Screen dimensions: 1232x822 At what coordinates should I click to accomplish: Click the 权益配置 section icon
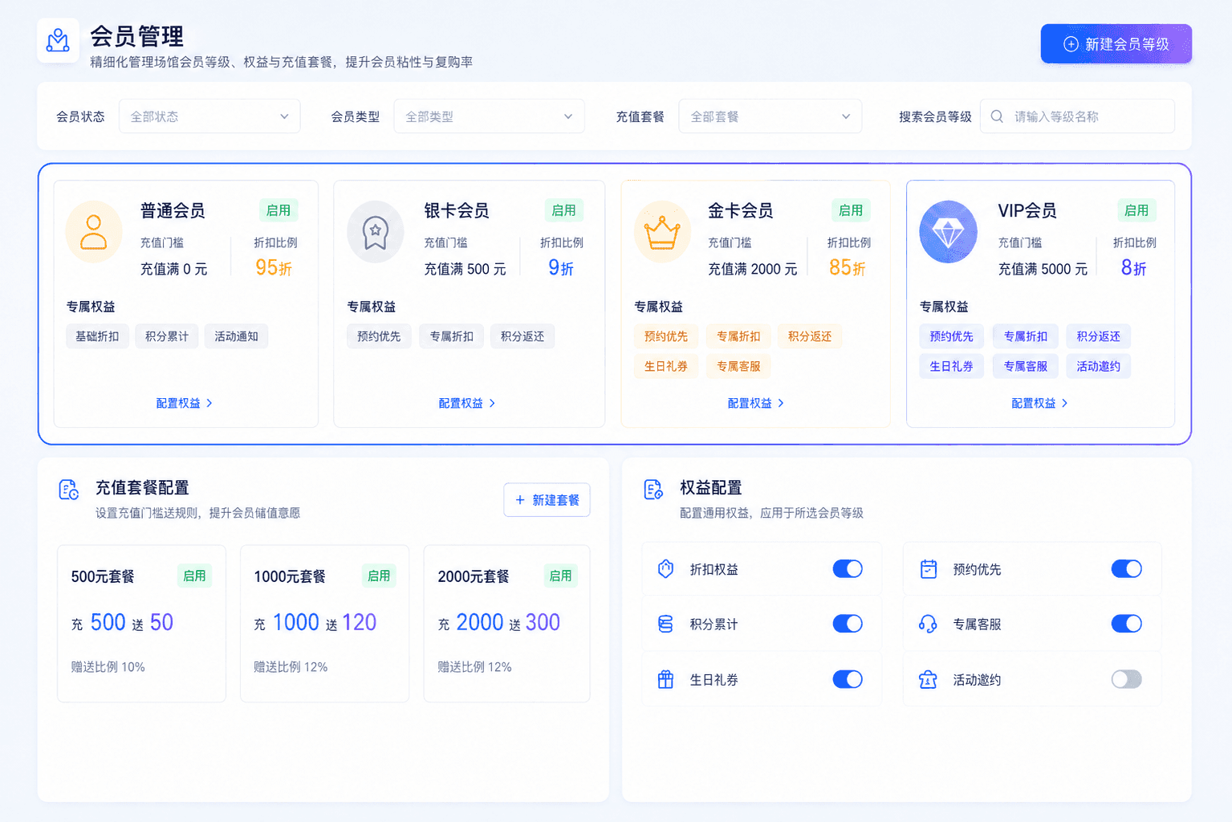[x=653, y=489]
